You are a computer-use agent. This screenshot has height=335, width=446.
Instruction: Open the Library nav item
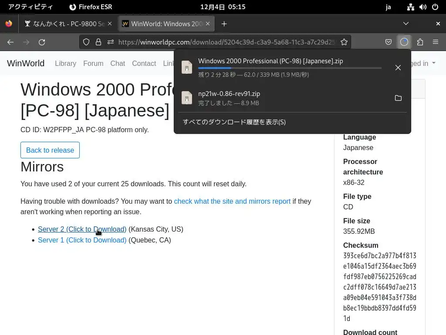click(x=65, y=63)
